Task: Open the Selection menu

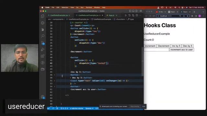Action: (x=65, y=7)
